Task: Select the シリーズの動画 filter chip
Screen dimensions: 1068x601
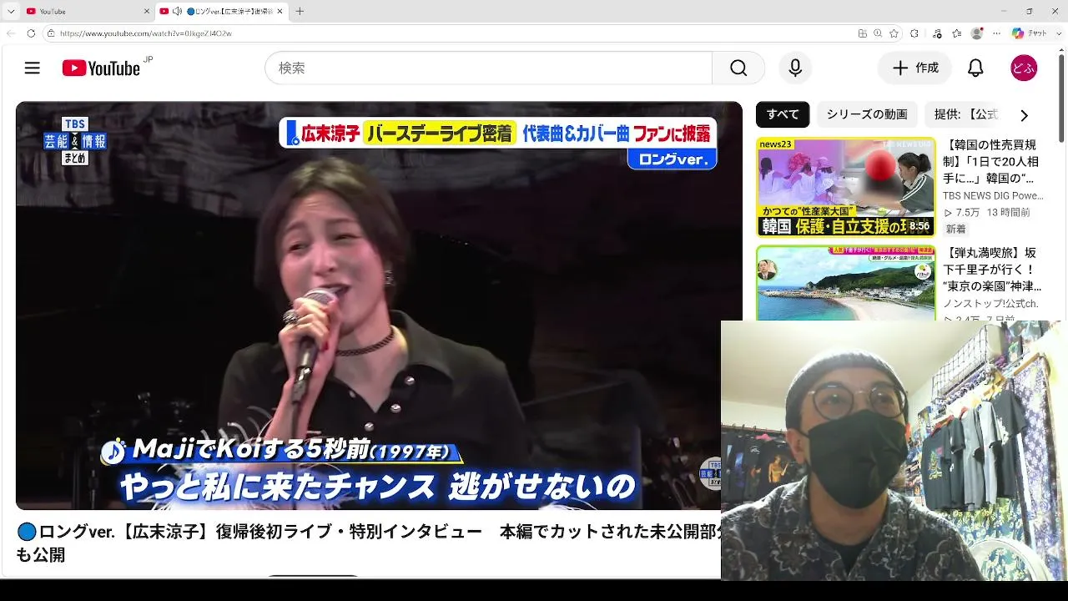Action: click(x=867, y=114)
